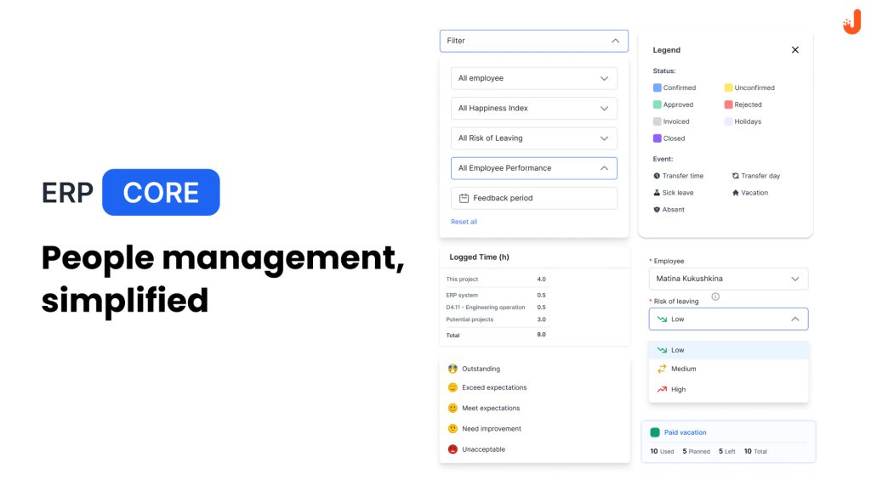
Task: Click the Feedback period date field
Action: (533, 198)
